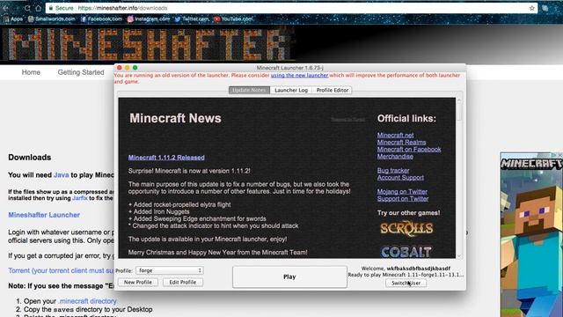563x317 pixels.
Task: Click the Mineshafter banner logo
Action: pos(148,44)
